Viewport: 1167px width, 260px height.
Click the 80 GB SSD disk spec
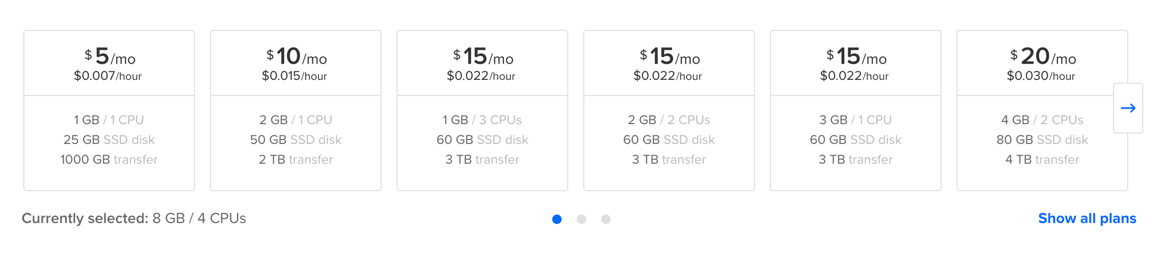click(x=1042, y=140)
